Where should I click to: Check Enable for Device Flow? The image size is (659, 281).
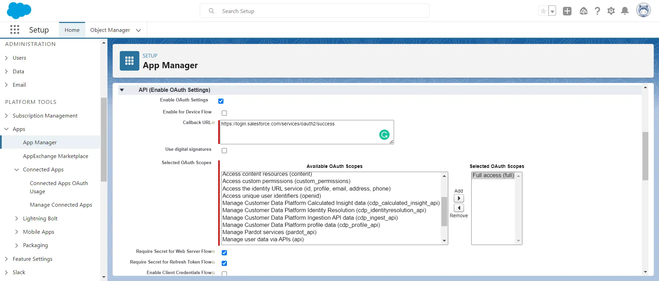tap(224, 113)
